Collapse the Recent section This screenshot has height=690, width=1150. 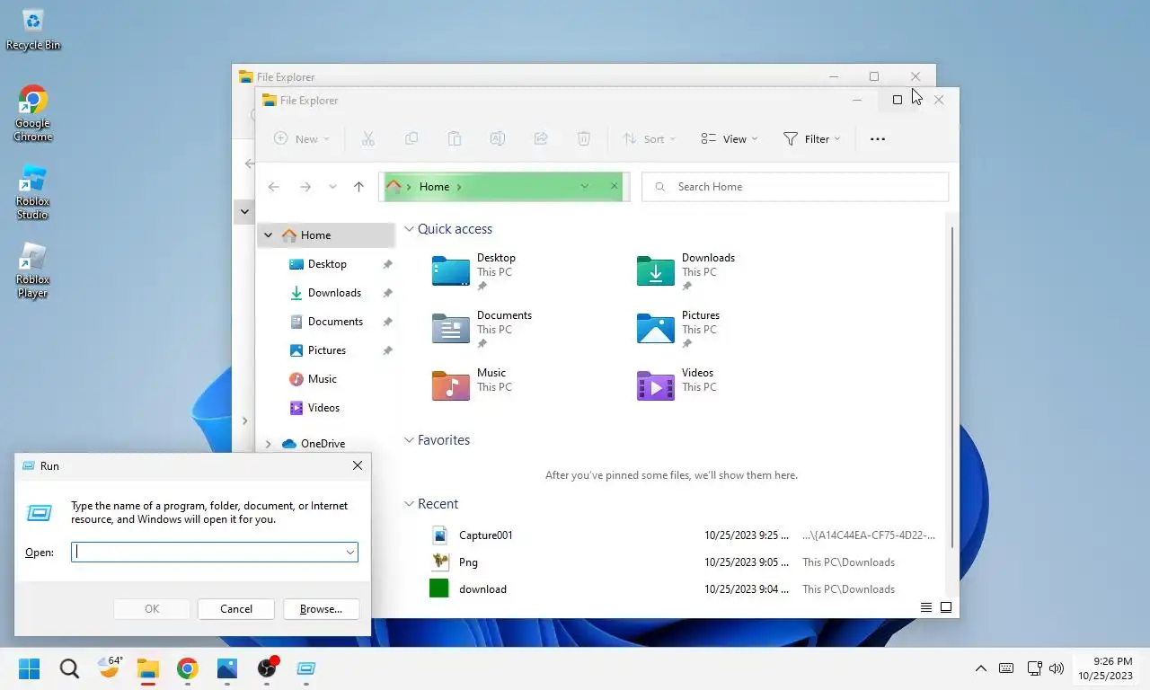(410, 504)
